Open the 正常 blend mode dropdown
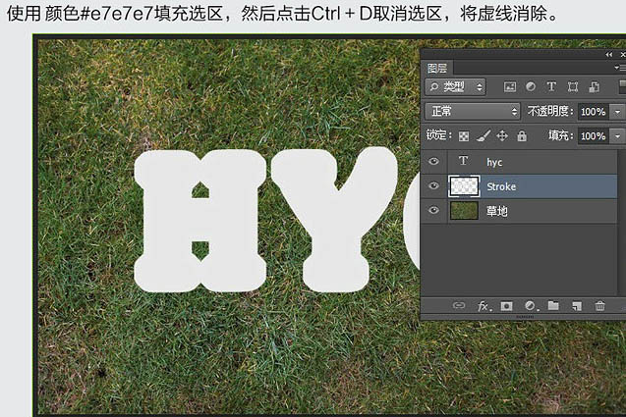The image size is (626, 417). 473,111
